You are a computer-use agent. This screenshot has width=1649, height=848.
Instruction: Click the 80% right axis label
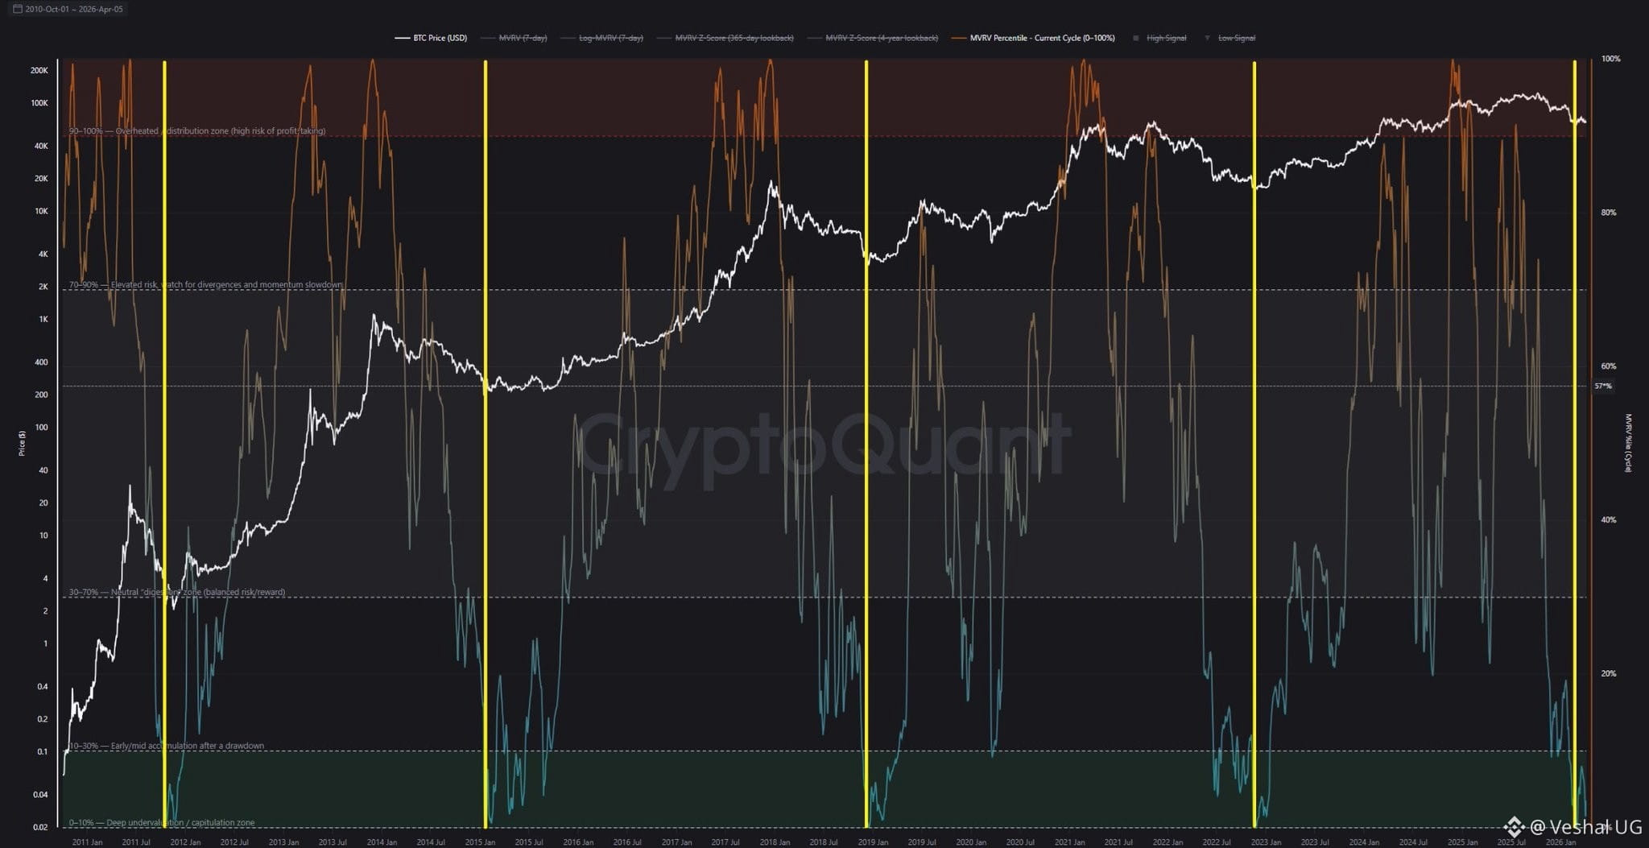pyautogui.click(x=1608, y=213)
